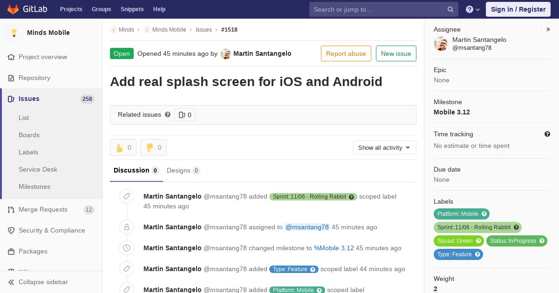Switch to the Discussion tab

[x=136, y=170]
